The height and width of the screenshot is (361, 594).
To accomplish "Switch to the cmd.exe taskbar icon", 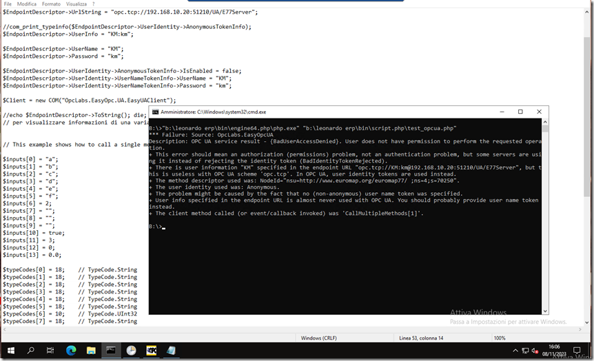I will click(x=110, y=351).
